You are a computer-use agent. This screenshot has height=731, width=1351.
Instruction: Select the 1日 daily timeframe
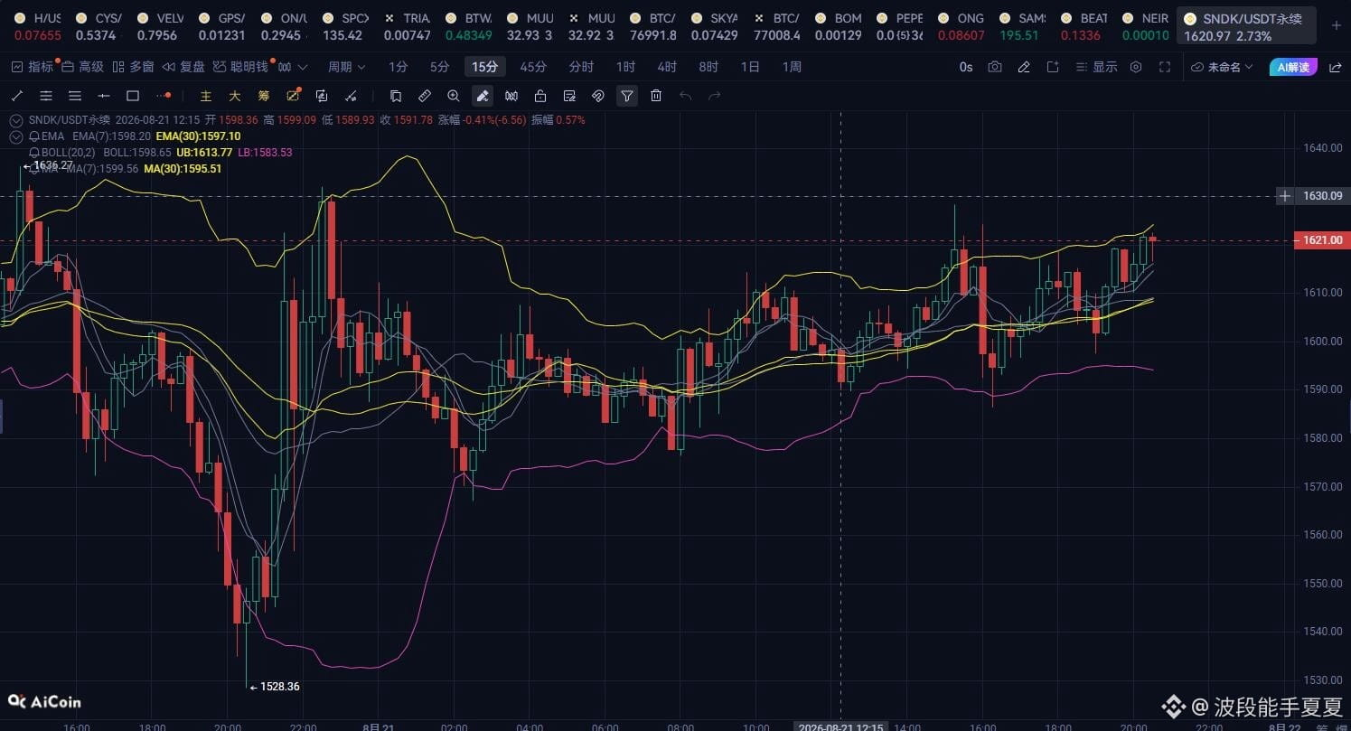(750, 67)
